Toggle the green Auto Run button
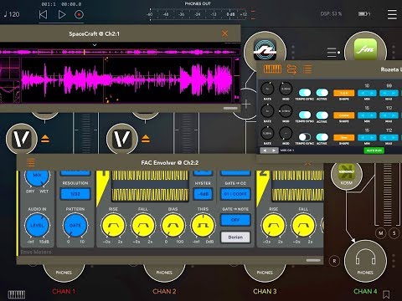 (374, 150)
